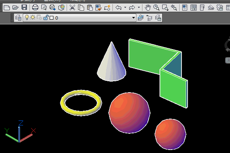230x153 pixels.
Task: Open the Block Editor
Action: [107, 8]
